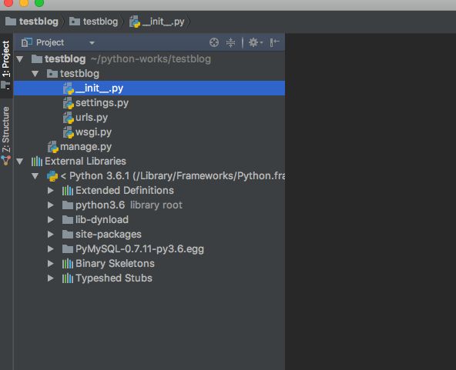The width and height of the screenshot is (456, 370).
Task: Click the red close window button
Action: (x=8, y=2)
